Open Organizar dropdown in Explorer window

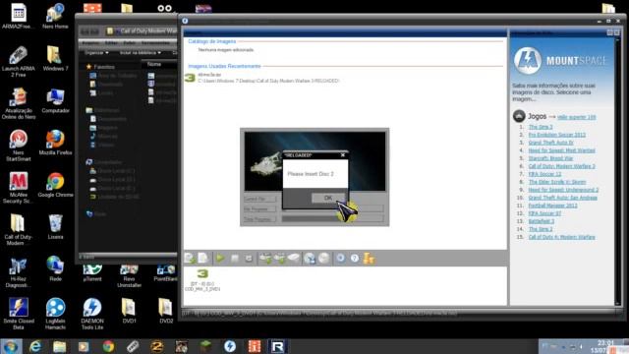coord(96,52)
